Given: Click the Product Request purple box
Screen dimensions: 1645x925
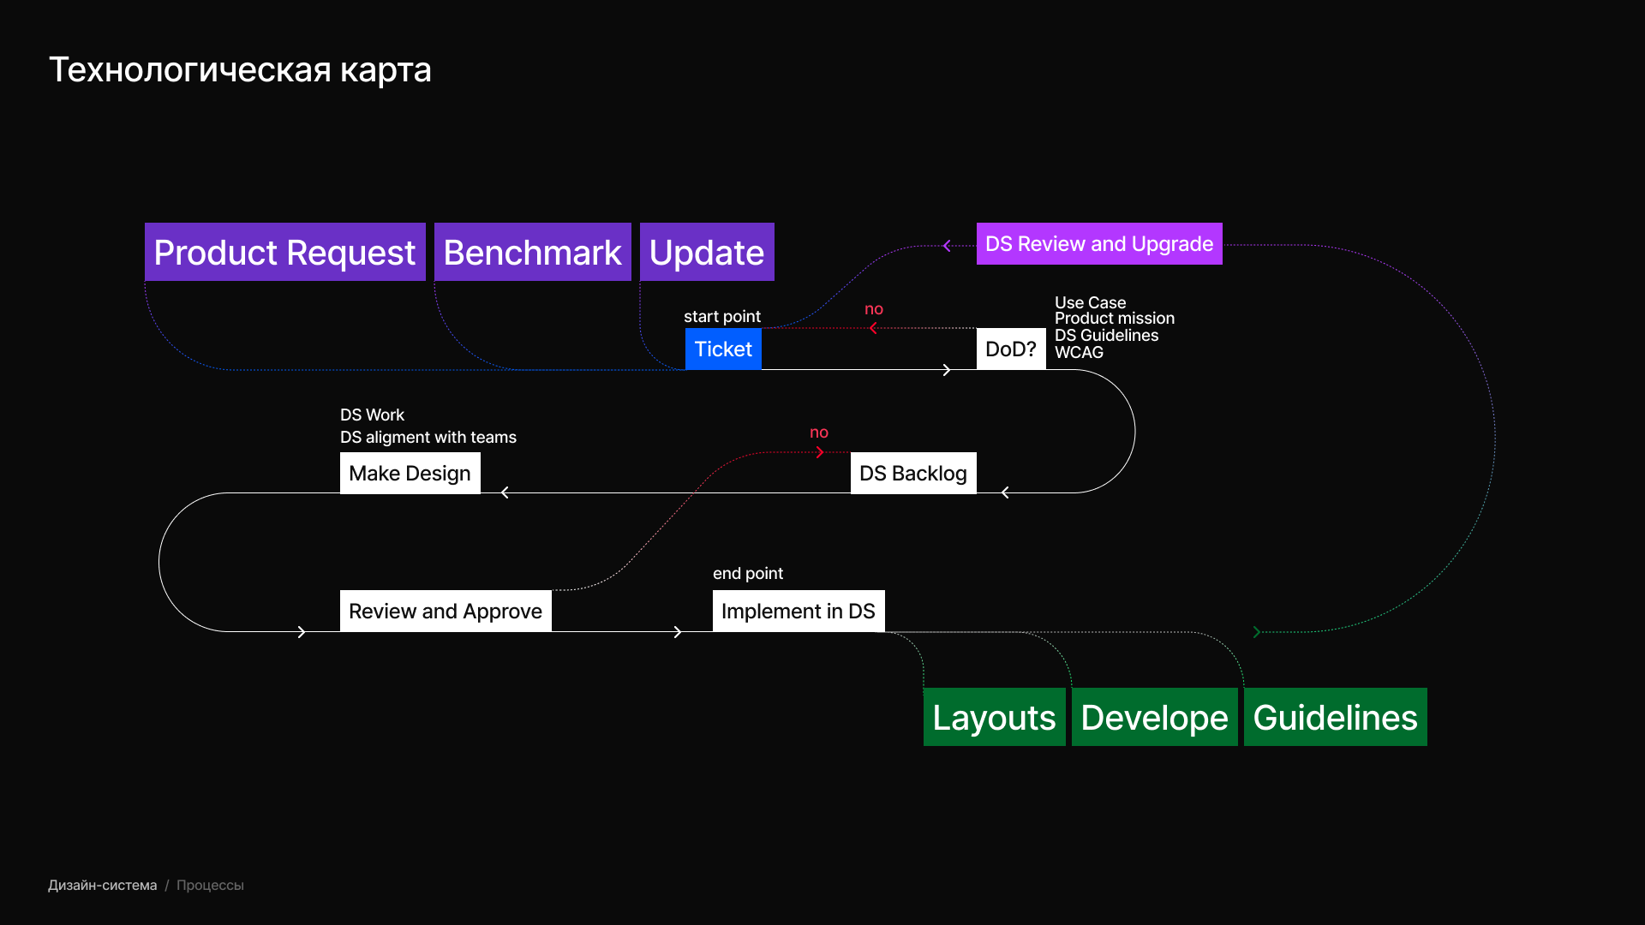Looking at the screenshot, I should (285, 252).
